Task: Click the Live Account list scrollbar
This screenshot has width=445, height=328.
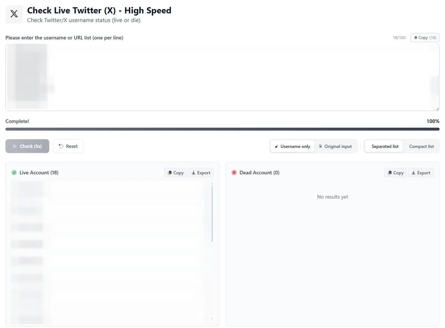Action: pos(212,214)
